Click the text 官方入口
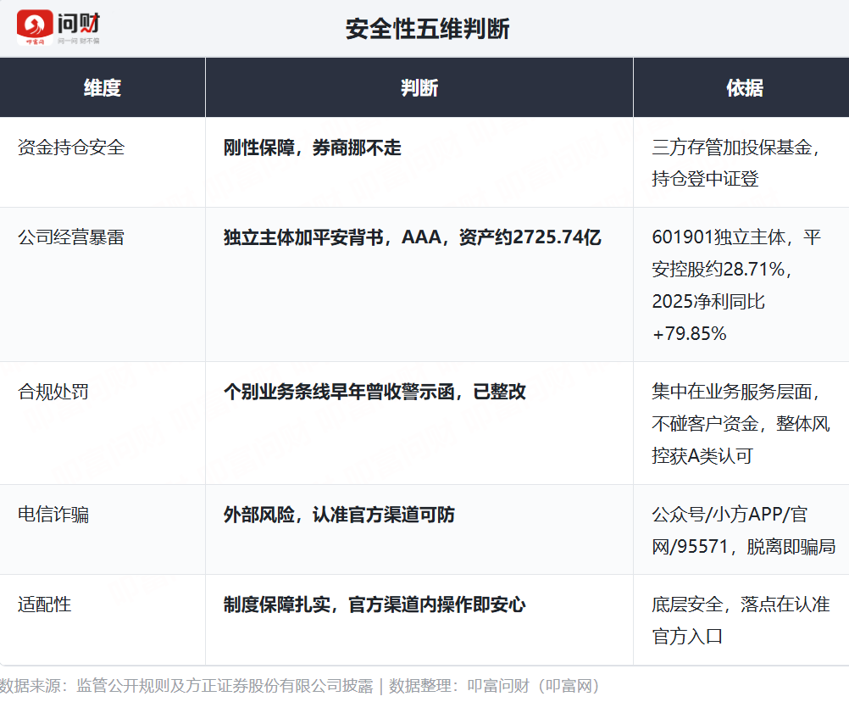 pyautogui.click(x=687, y=637)
